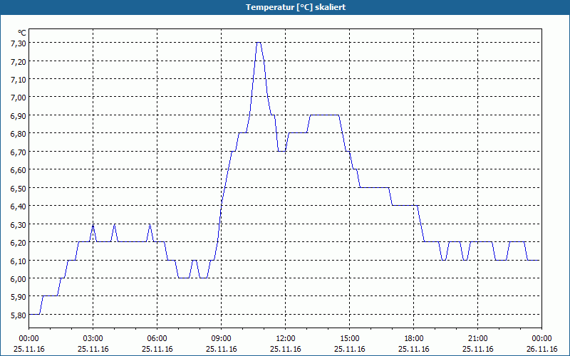Select the 6,70 y-axis label

(19, 152)
